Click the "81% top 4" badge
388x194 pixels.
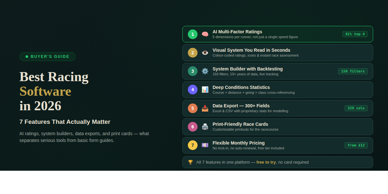355,34
